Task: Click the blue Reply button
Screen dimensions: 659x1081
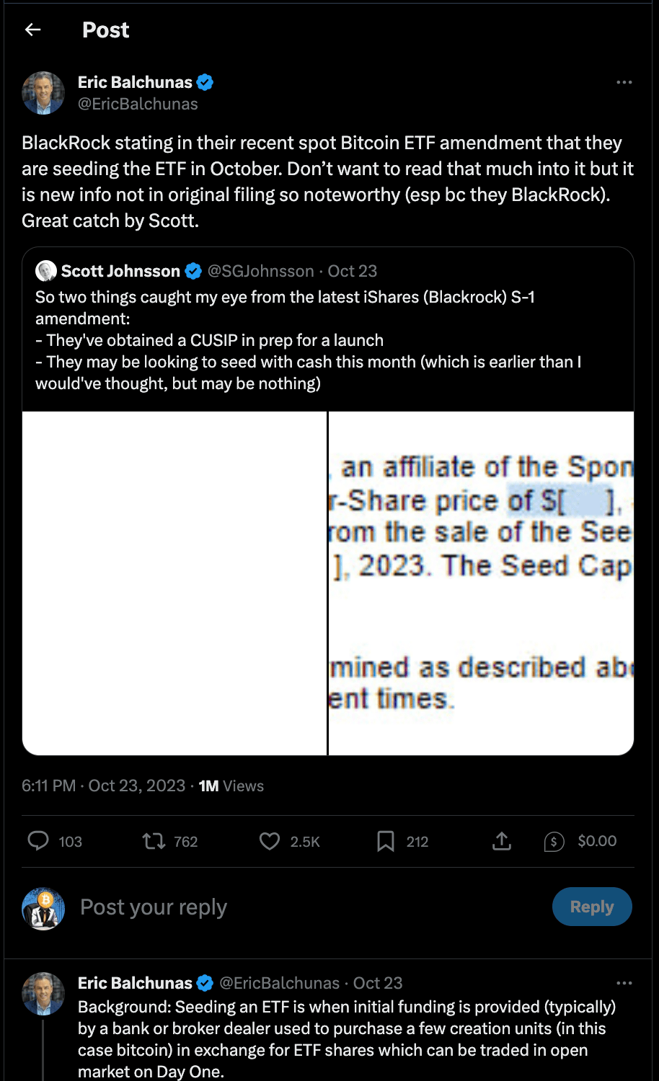Action: [x=592, y=907]
